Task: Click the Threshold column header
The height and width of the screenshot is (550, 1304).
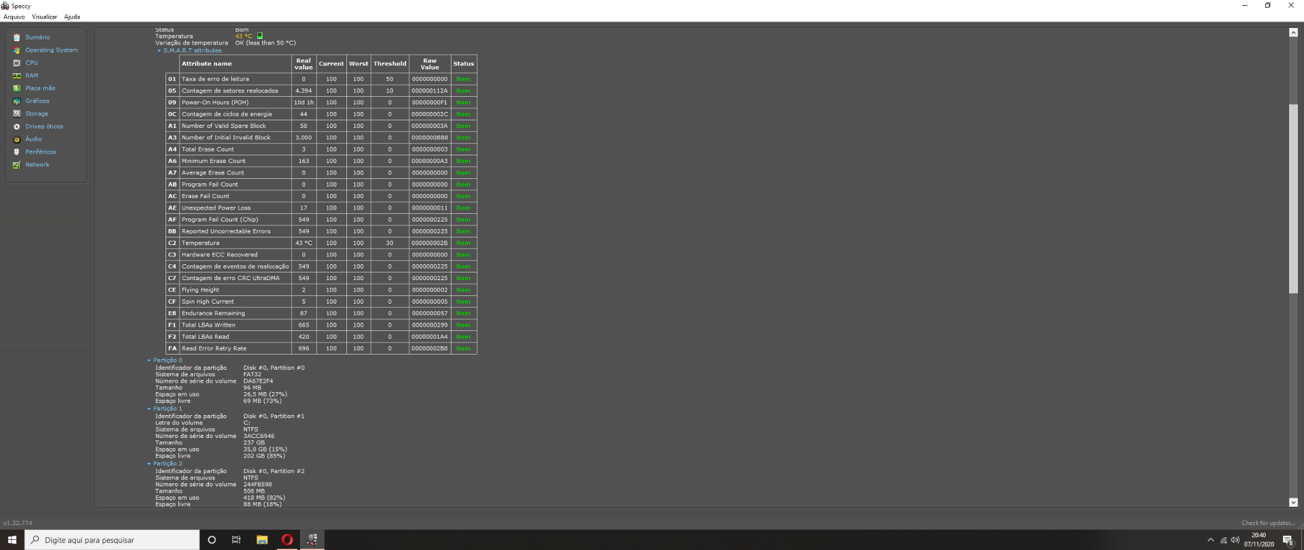Action: pos(390,64)
